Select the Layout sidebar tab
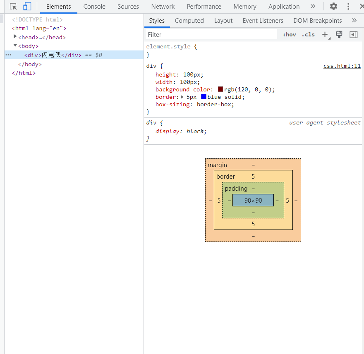Screen dimensions: 364x354 223,21
